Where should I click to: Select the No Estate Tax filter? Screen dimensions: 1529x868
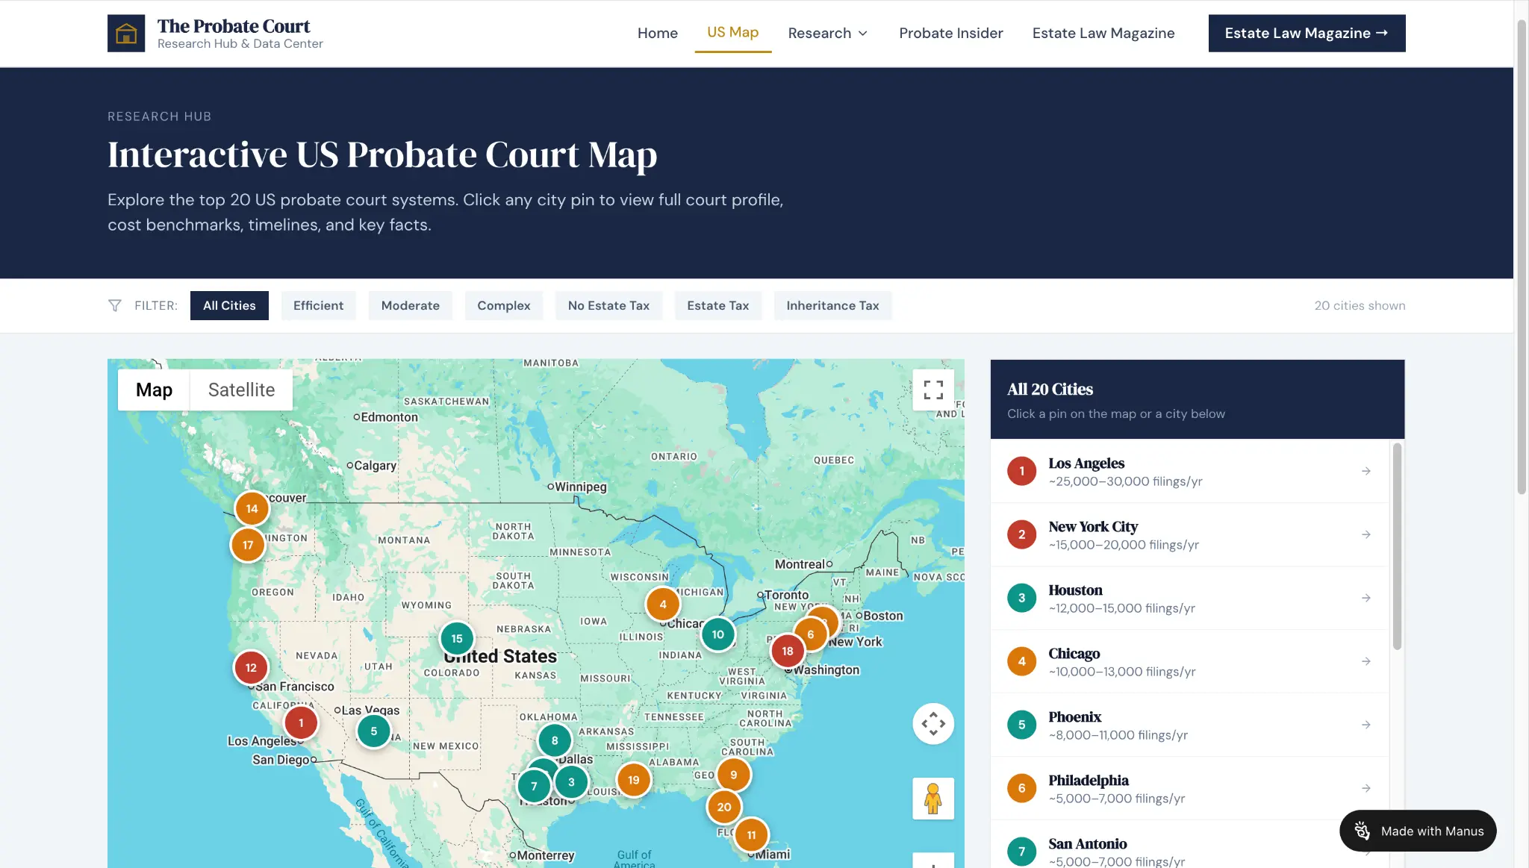[608, 305]
